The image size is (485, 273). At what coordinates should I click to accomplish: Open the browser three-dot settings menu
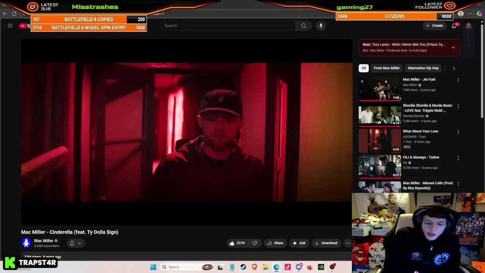pos(470,14)
